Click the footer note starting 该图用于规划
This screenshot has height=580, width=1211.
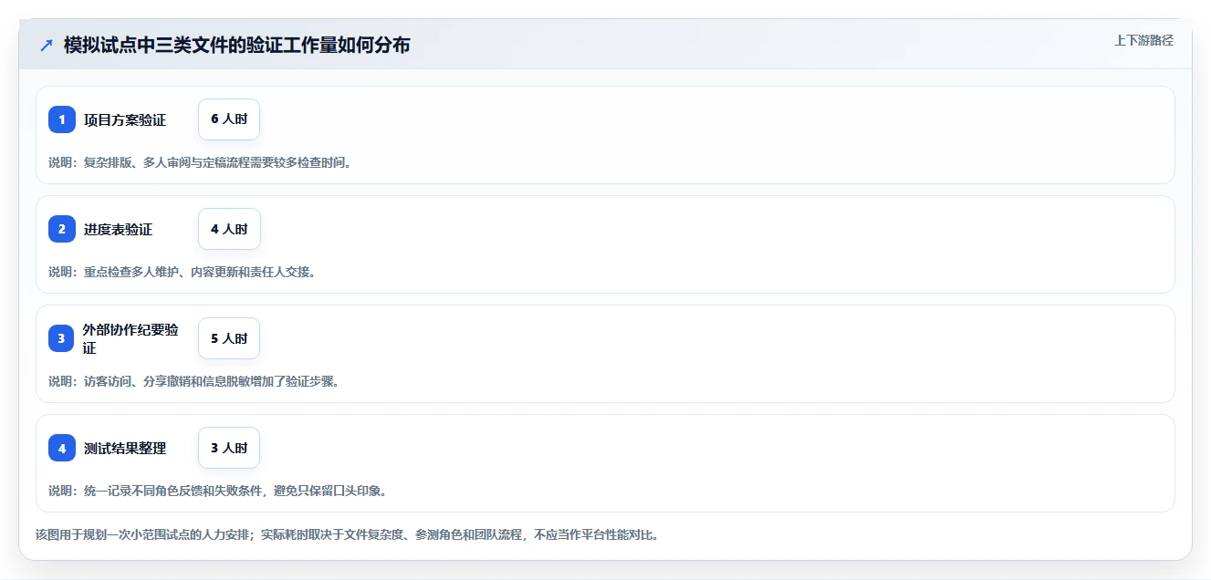(347, 534)
